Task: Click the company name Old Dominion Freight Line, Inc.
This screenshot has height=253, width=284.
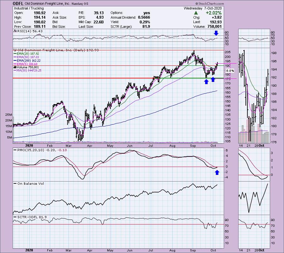Action: point(48,3)
